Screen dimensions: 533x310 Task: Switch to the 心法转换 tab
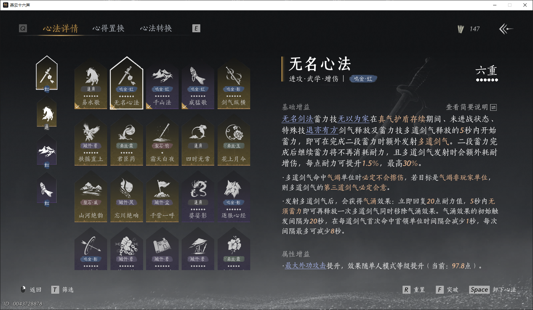(x=156, y=28)
